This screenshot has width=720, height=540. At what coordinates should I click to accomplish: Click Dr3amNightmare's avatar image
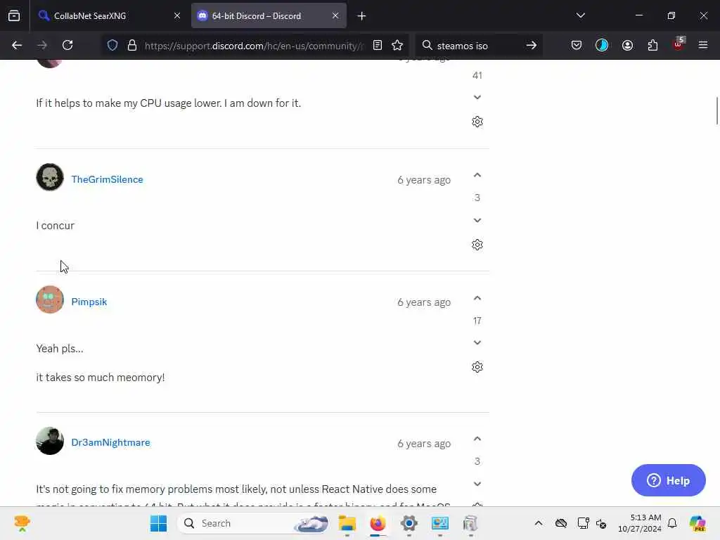(50, 441)
